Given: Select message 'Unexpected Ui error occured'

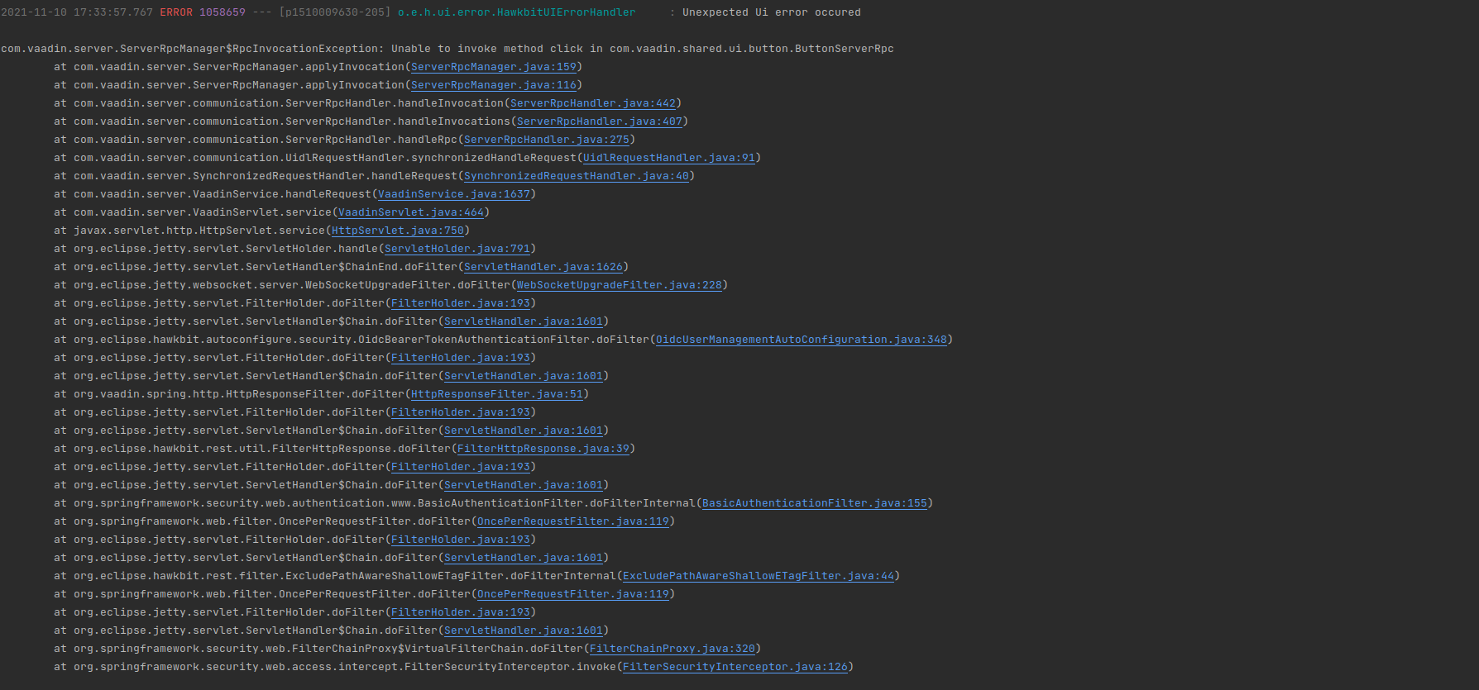Looking at the screenshot, I should click(x=772, y=12).
